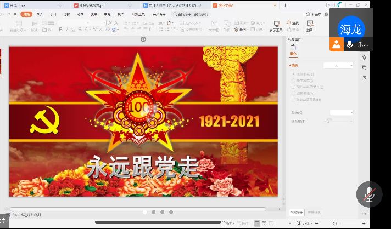Open the Developer tools ribbon tab

click(138, 14)
